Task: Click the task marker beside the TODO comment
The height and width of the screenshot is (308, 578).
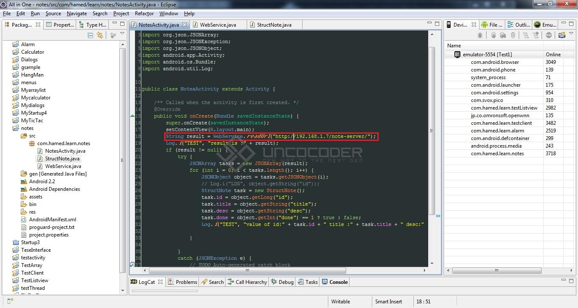Action: (132, 264)
